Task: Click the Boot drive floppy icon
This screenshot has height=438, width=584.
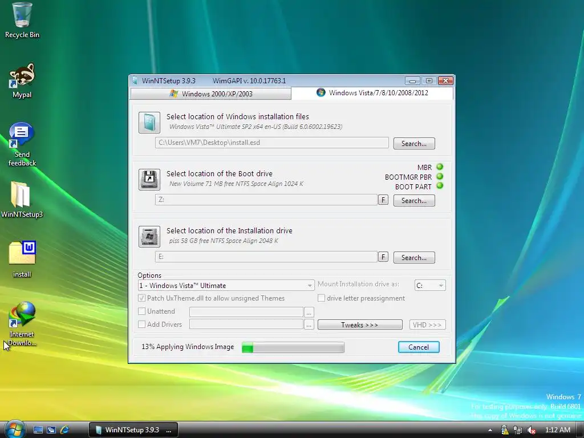Action: pyautogui.click(x=149, y=180)
